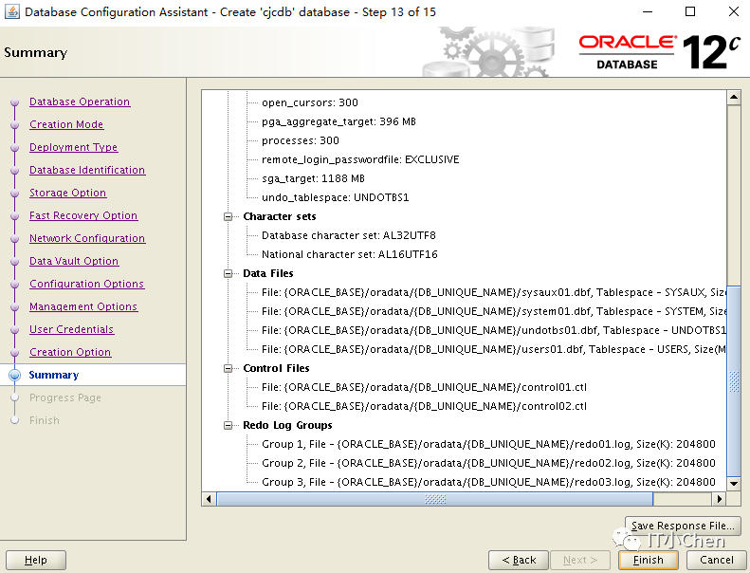Click the horizontal scrollbar thumb
The image size is (750, 573).
[x=435, y=499]
